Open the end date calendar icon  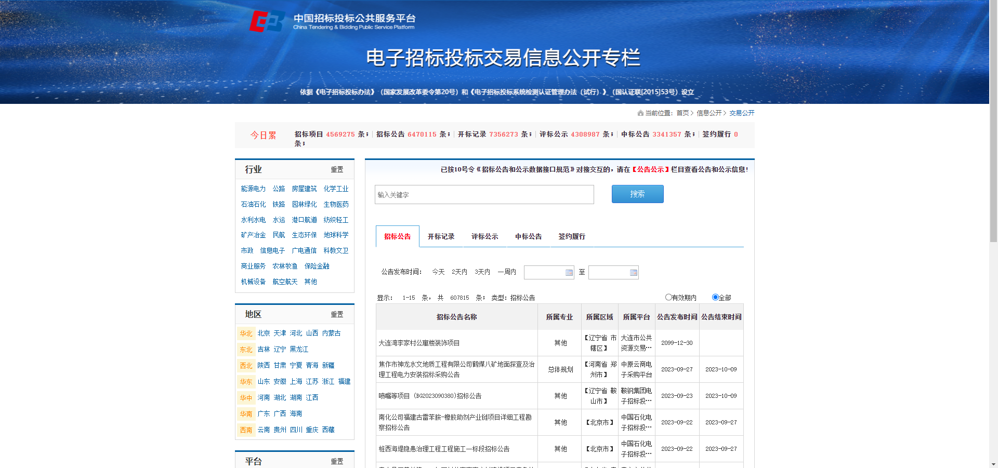tap(633, 273)
